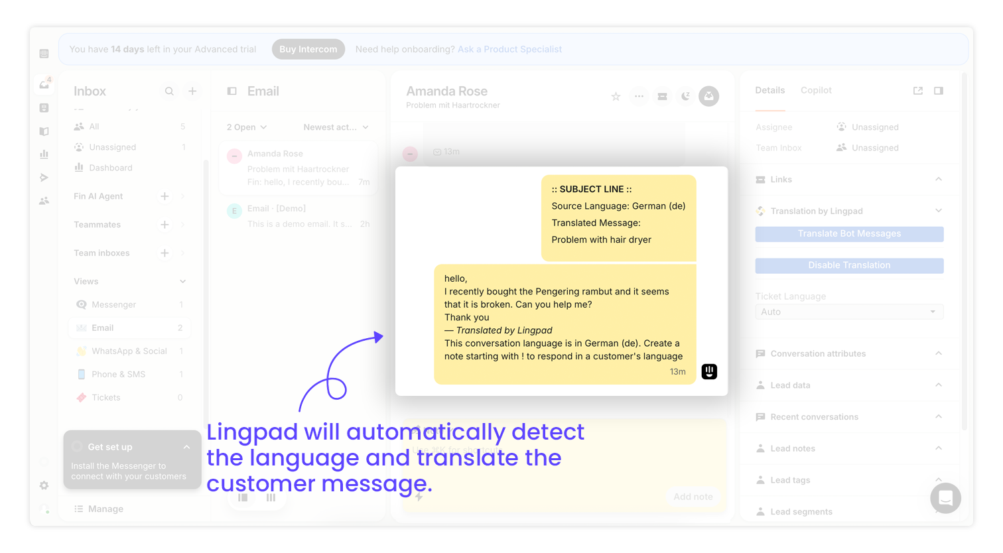
Task: Close conversation with the inbox tray button
Action: point(708,96)
